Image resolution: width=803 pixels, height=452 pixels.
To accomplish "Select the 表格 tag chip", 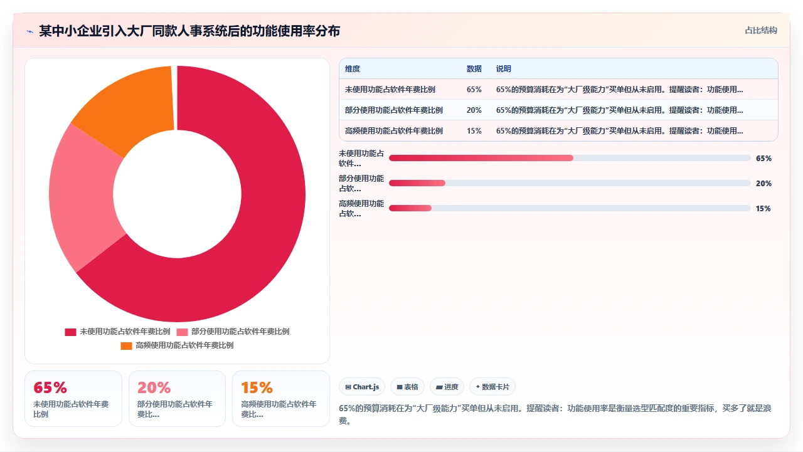I will click(407, 387).
